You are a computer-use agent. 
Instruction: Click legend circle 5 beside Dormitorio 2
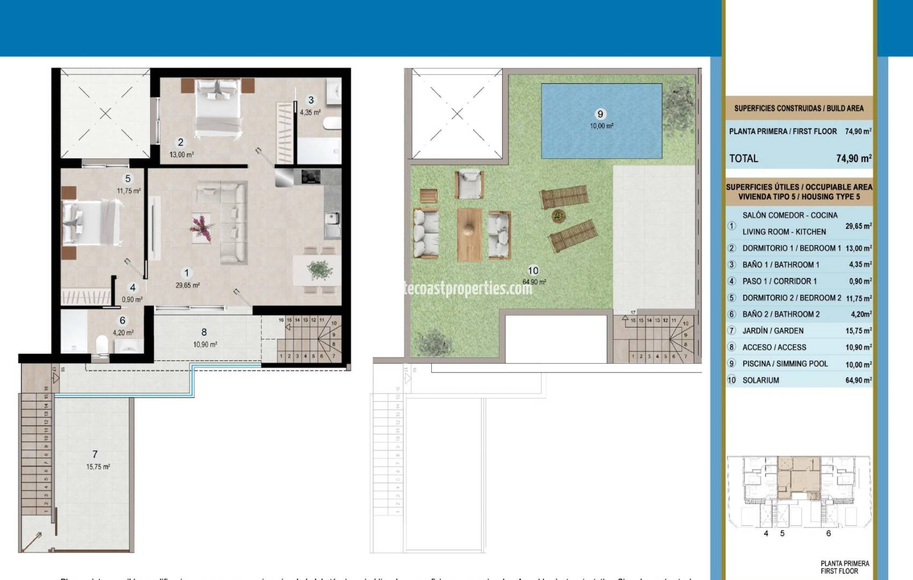[731, 298]
